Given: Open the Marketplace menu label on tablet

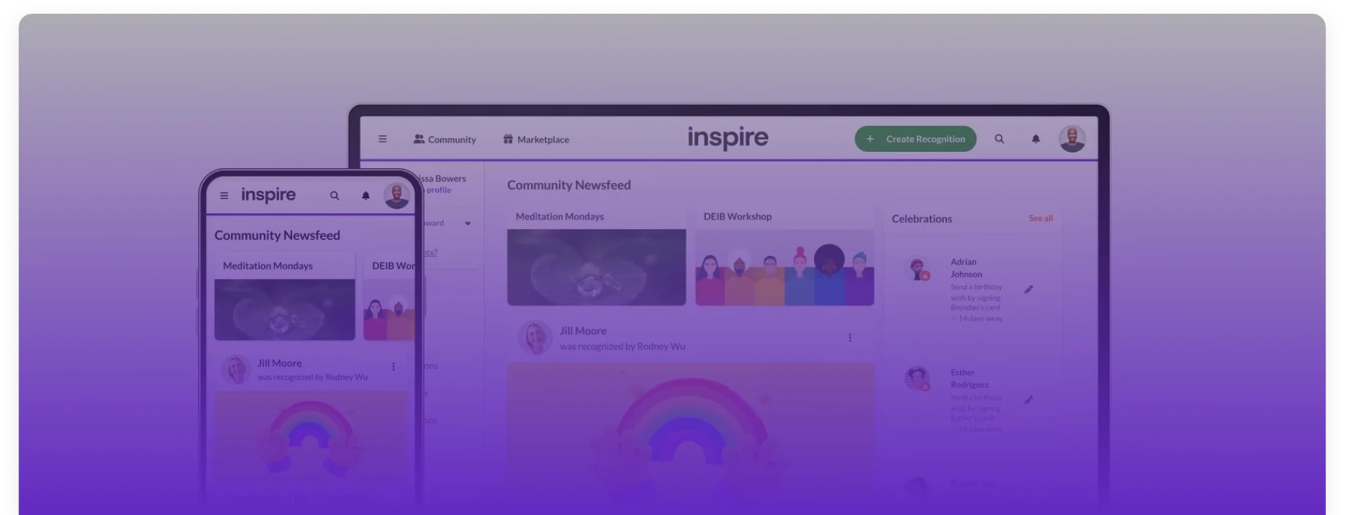Looking at the screenshot, I should click(543, 139).
